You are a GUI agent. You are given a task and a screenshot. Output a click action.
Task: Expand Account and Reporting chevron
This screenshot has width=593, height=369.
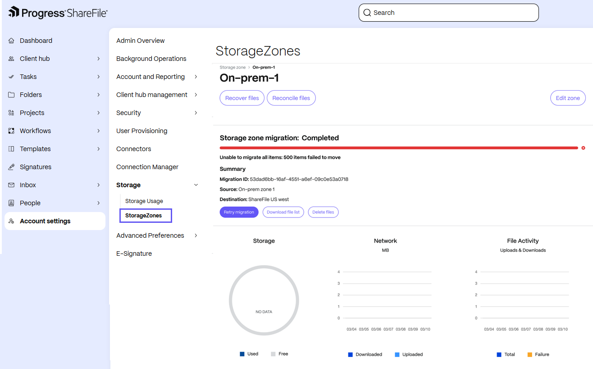(x=196, y=77)
